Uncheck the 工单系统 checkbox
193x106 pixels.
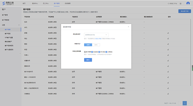(x=106, y=52)
